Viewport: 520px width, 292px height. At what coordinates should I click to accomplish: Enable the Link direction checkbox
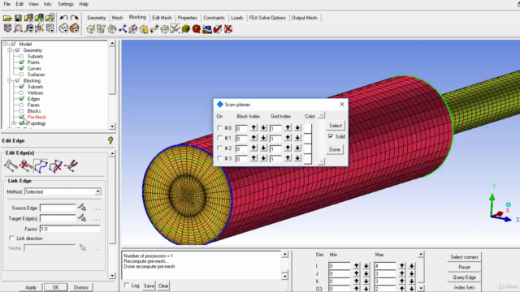[12, 238]
